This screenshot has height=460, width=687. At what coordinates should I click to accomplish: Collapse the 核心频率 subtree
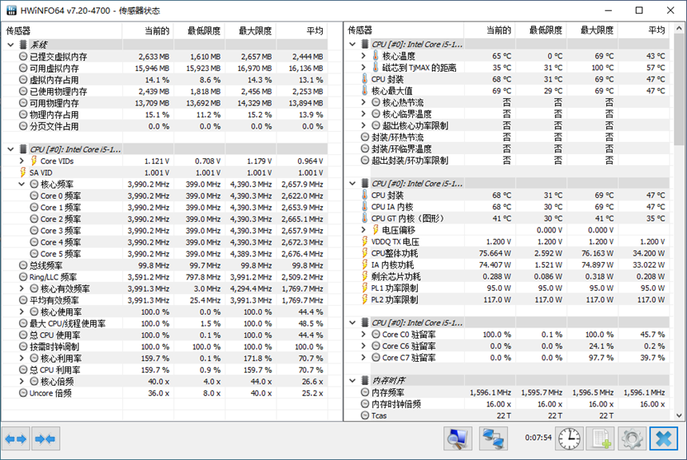click(x=22, y=184)
